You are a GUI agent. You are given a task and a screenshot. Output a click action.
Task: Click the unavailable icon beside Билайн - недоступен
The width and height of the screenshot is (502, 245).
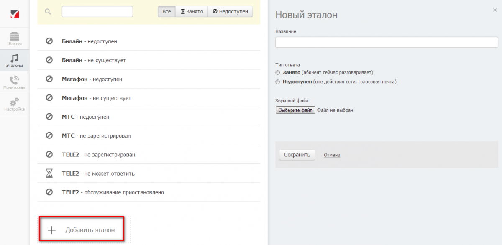pos(49,41)
